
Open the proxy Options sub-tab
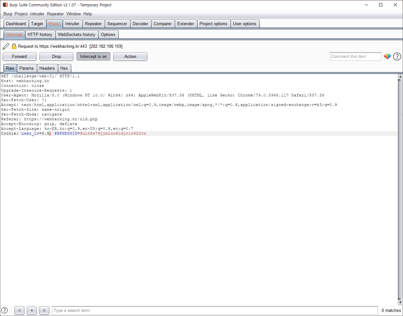click(108, 35)
